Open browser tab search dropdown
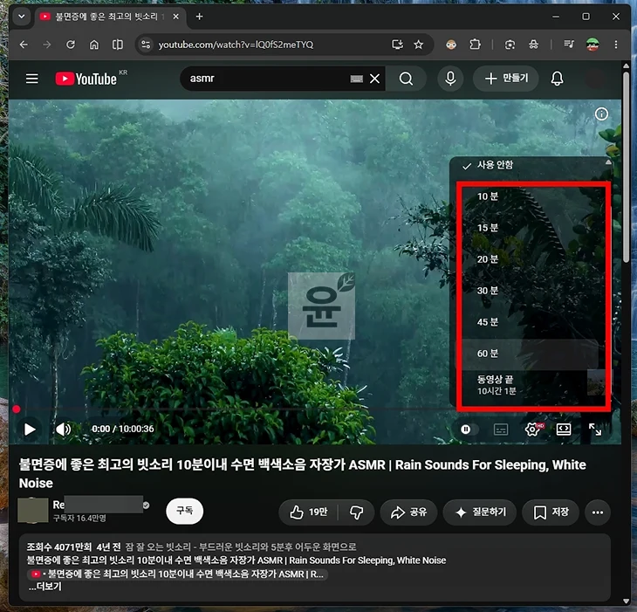The image size is (637, 612). click(22, 17)
